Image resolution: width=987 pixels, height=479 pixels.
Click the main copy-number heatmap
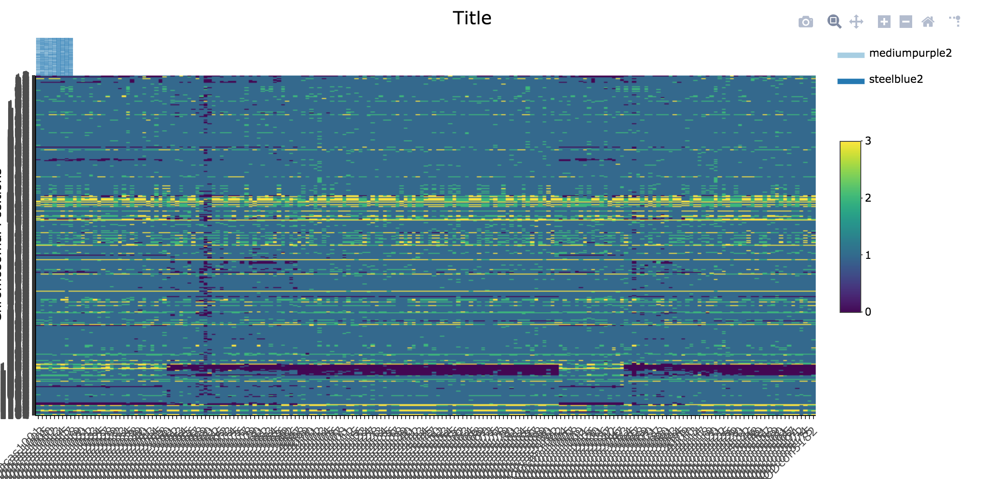(x=426, y=245)
